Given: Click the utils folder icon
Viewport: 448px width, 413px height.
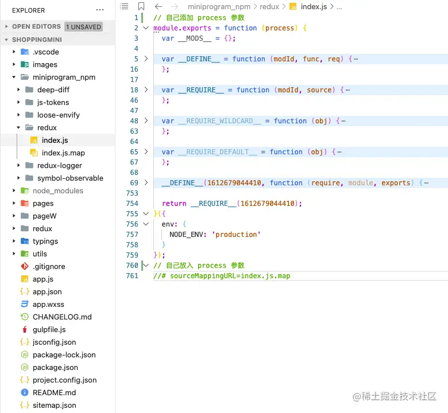Looking at the screenshot, I should pyautogui.click(x=25, y=254).
